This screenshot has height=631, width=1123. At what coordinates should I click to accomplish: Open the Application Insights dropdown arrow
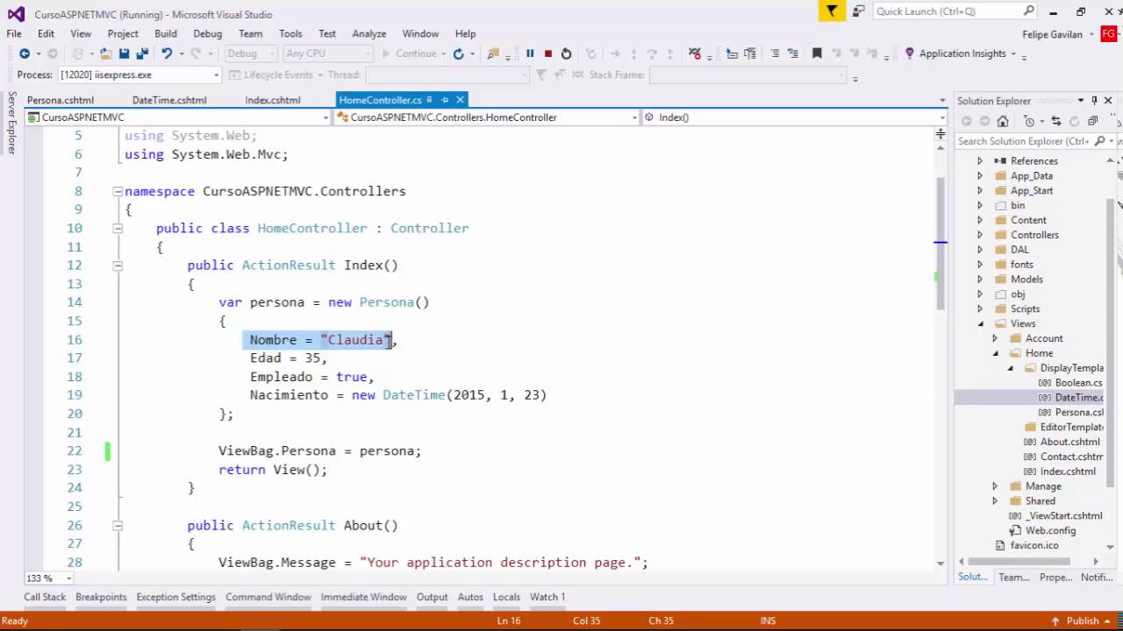coord(1013,53)
